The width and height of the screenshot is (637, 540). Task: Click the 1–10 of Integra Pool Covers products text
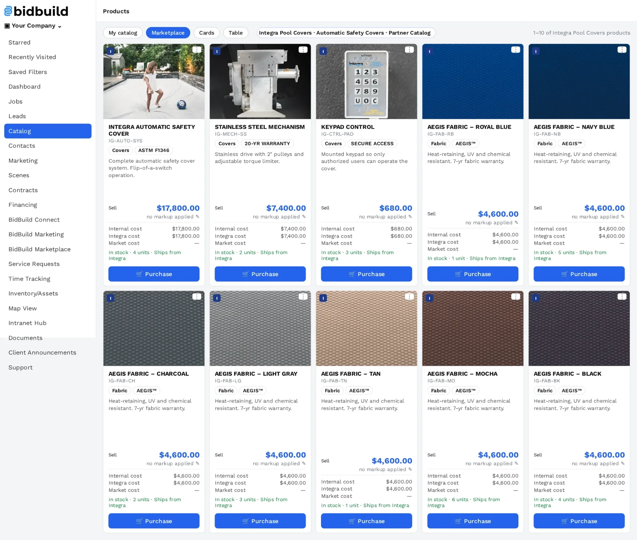[x=581, y=33]
